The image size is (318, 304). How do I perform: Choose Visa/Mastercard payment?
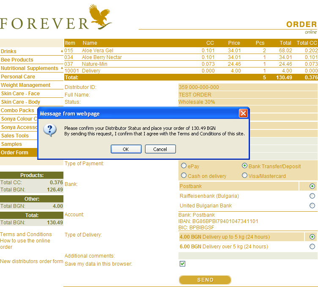244,175
